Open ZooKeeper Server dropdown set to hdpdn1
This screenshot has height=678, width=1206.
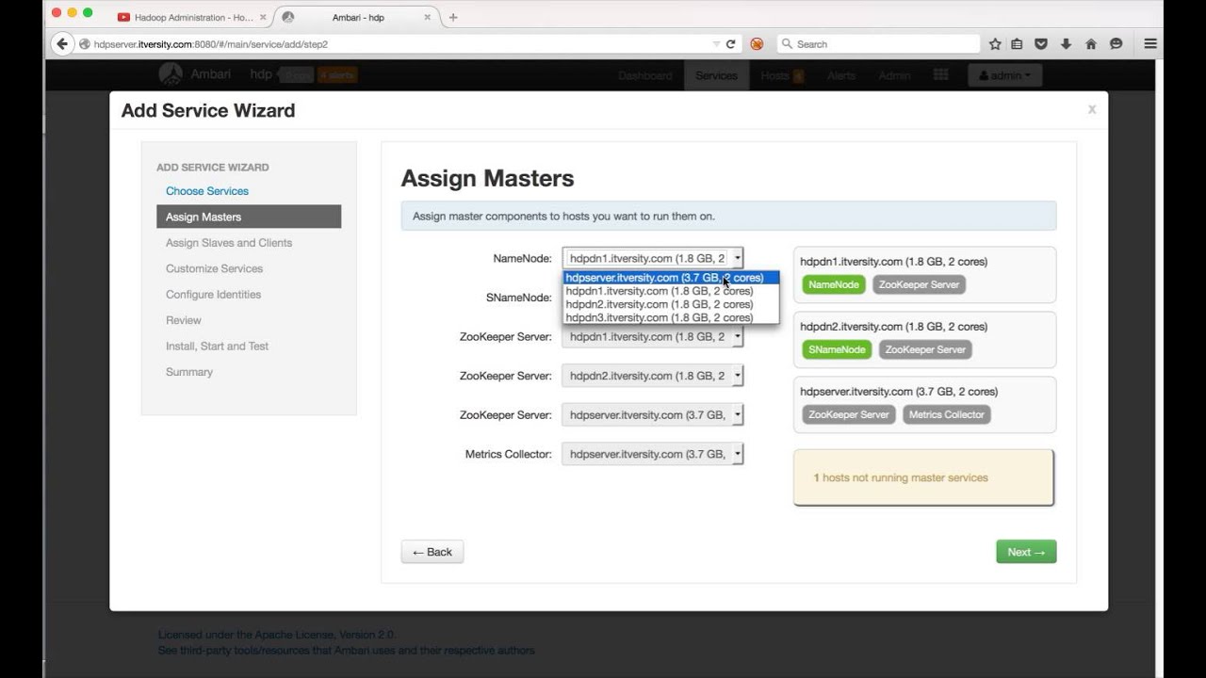click(x=652, y=336)
